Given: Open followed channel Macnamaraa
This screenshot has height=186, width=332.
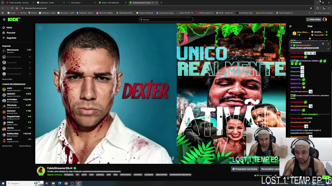Looking at the screenshot, I should pos(17,51).
